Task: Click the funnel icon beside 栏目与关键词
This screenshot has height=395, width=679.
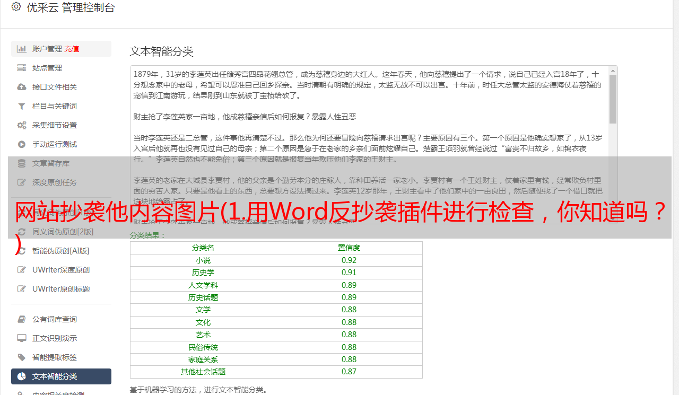Action: tap(22, 106)
